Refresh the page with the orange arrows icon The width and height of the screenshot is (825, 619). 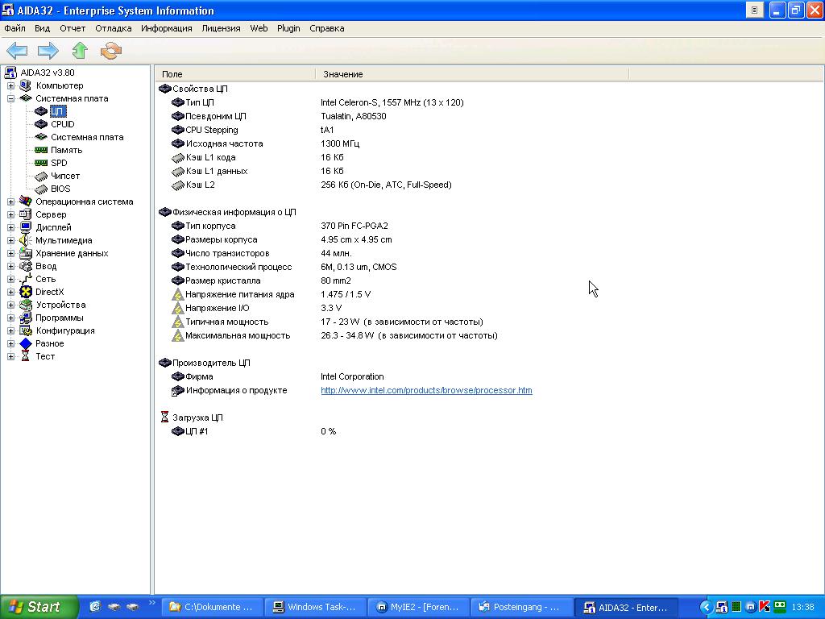111,51
